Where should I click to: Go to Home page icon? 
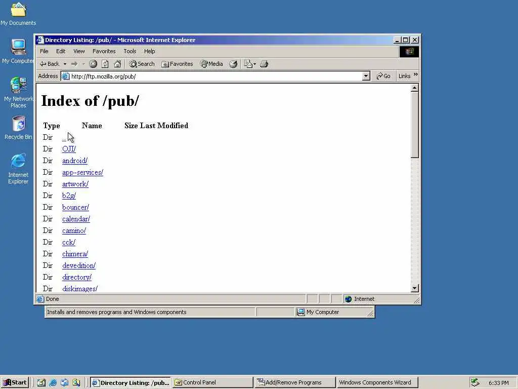117,64
